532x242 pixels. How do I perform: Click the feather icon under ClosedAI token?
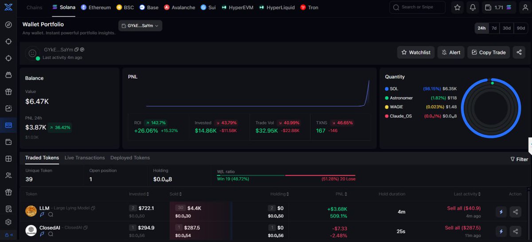pos(43,234)
